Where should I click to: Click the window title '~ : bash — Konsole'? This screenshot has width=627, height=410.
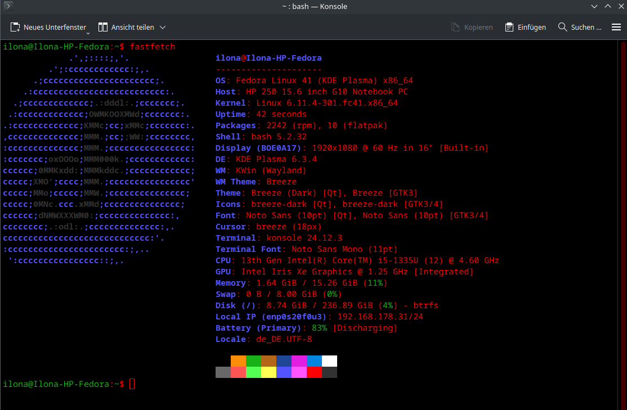point(315,6)
